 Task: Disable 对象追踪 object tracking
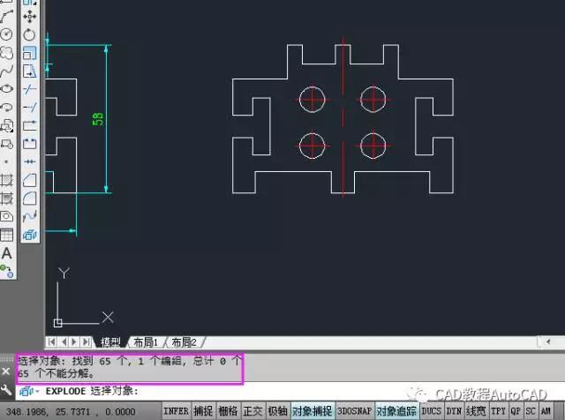pos(396,411)
